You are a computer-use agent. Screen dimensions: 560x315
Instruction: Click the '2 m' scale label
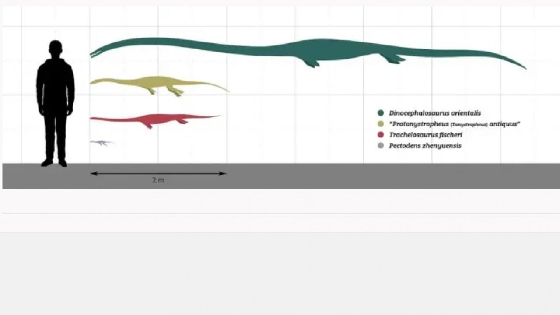click(x=158, y=180)
